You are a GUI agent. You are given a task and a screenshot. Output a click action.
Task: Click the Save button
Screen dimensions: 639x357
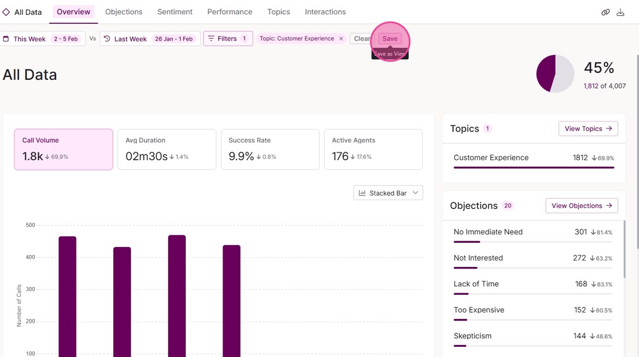(390, 39)
